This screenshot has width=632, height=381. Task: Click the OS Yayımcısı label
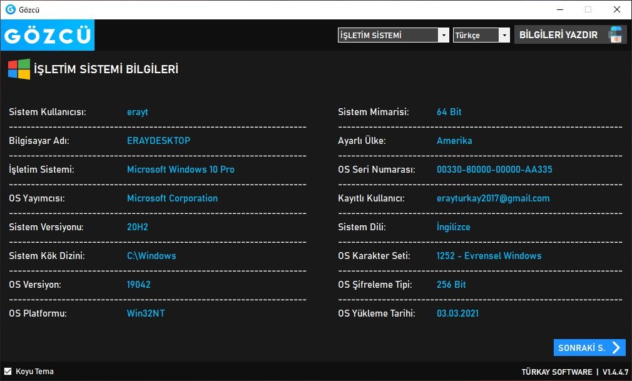[37, 198]
